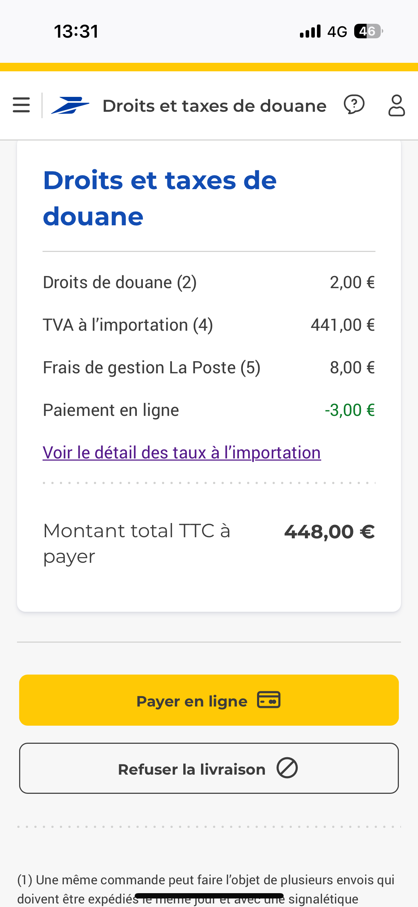The height and width of the screenshot is (907, 418).
Task: Tap the cellular signal bars icon
Action: tap(310, 31)
